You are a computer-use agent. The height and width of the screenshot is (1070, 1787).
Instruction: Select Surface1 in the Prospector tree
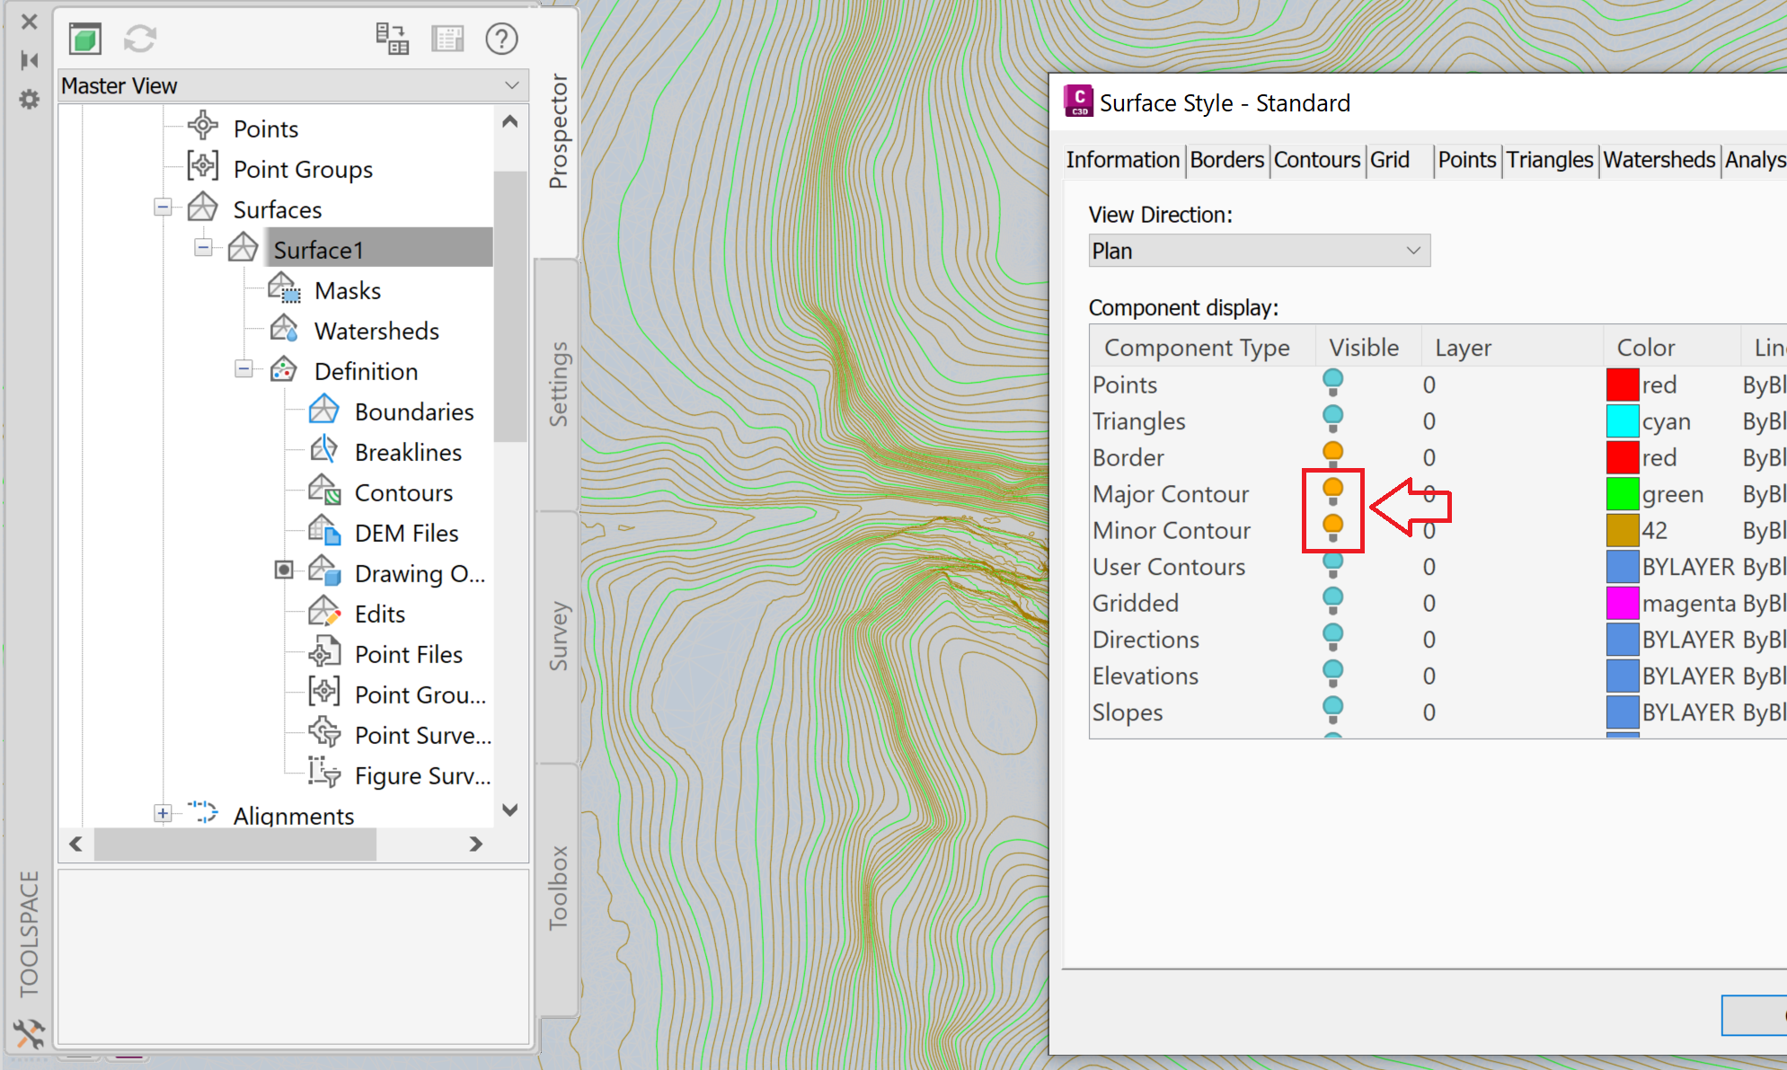coord(319,249)
